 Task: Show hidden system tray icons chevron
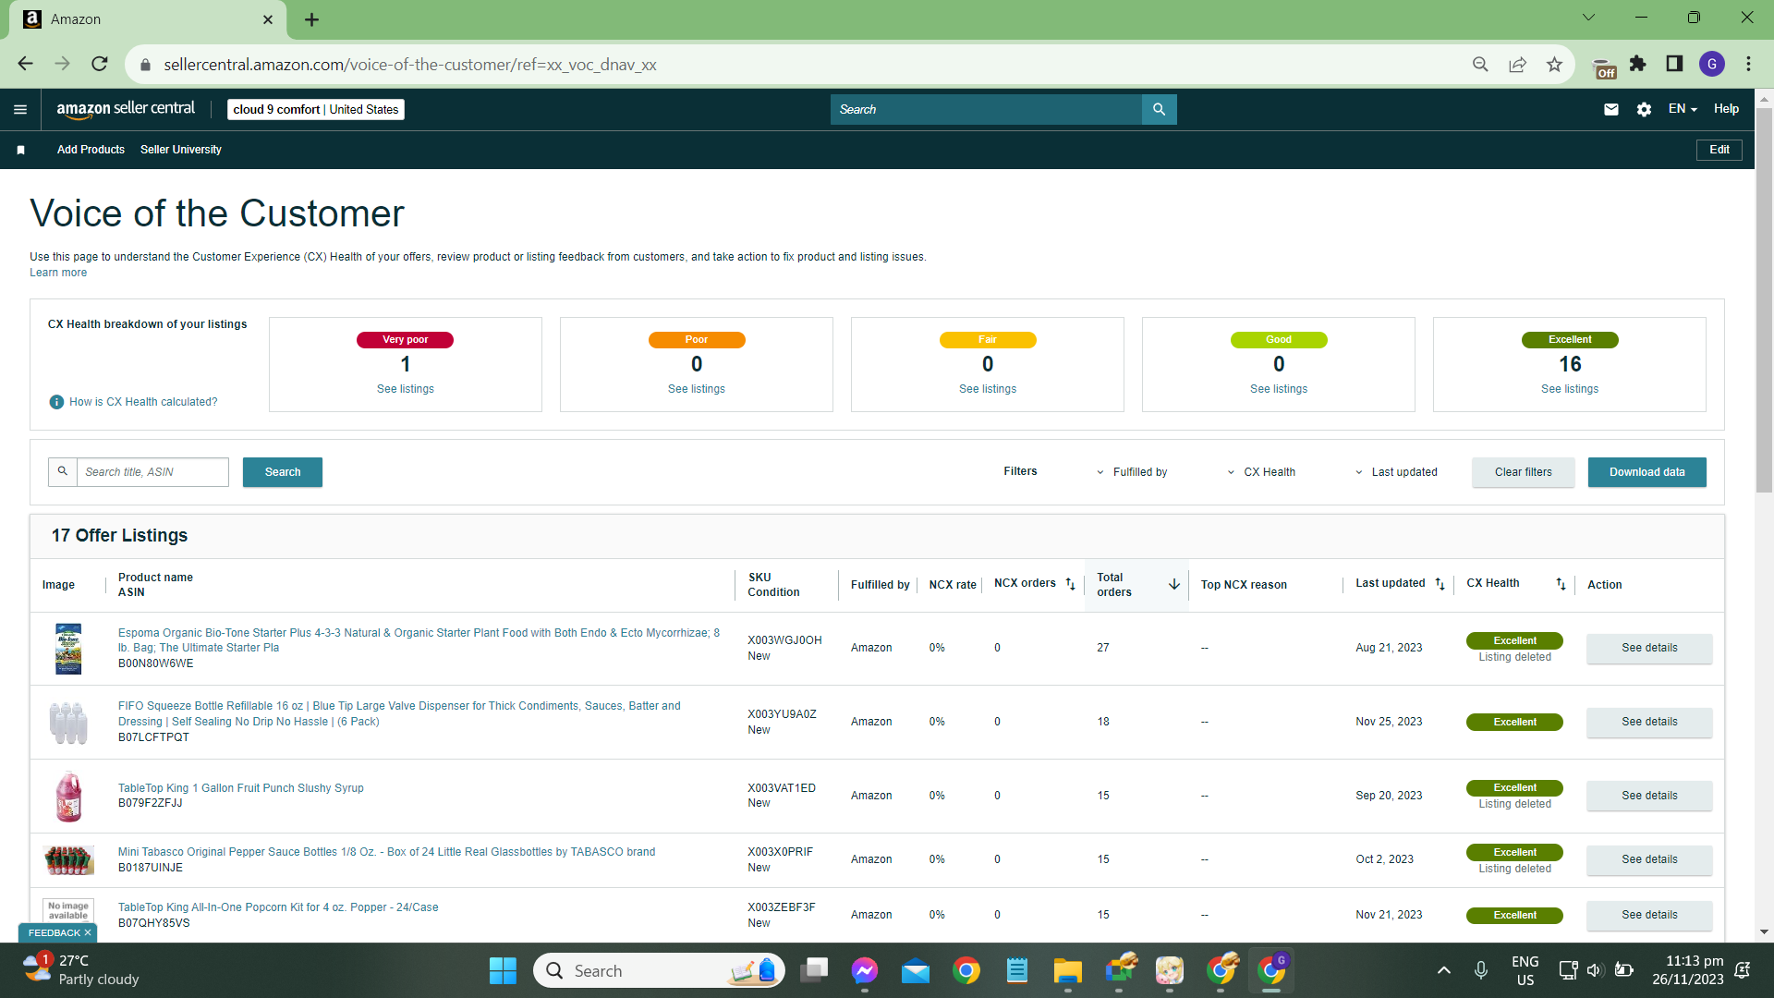(1444, 970)
